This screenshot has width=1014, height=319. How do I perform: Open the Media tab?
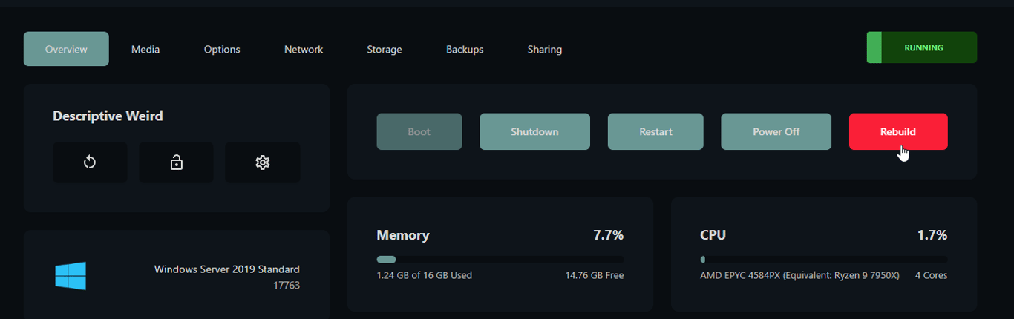pos(145,49)
